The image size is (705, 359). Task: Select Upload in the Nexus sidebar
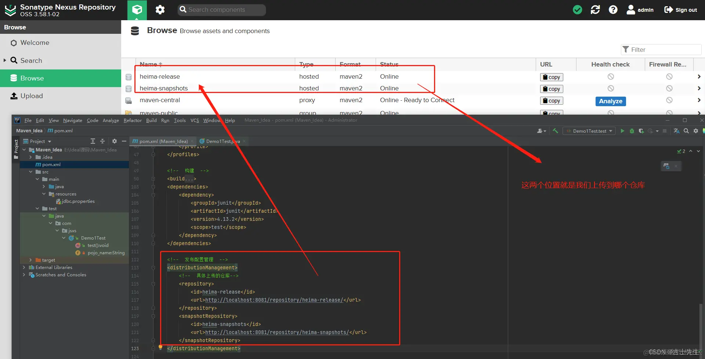tap(61, 96)
